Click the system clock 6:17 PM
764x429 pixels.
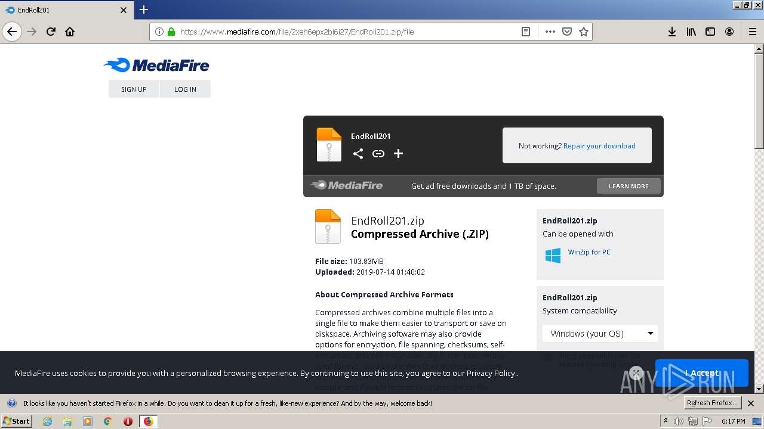(x=733, y=421)
